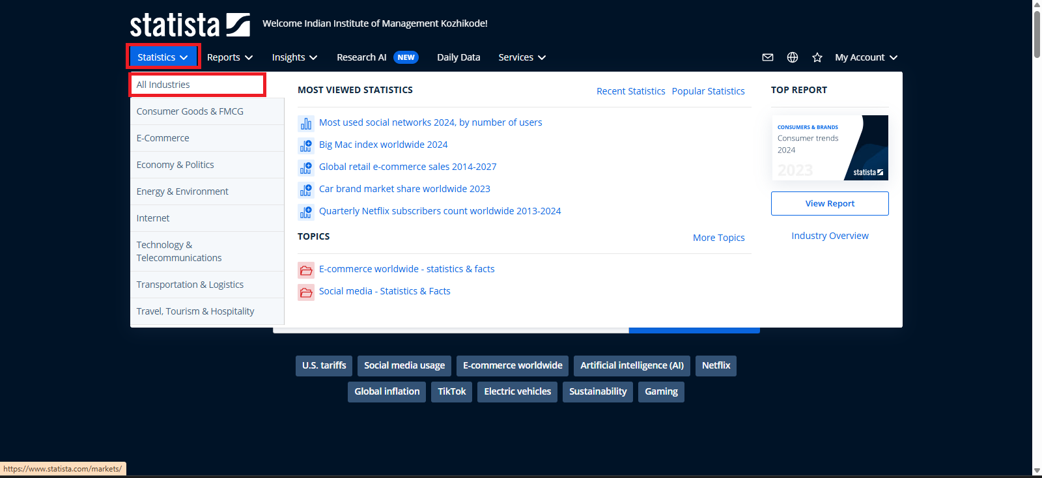Screen dimensions: 1042x478
Task: Expand the My Account menu
Action: tap(866, 57)
